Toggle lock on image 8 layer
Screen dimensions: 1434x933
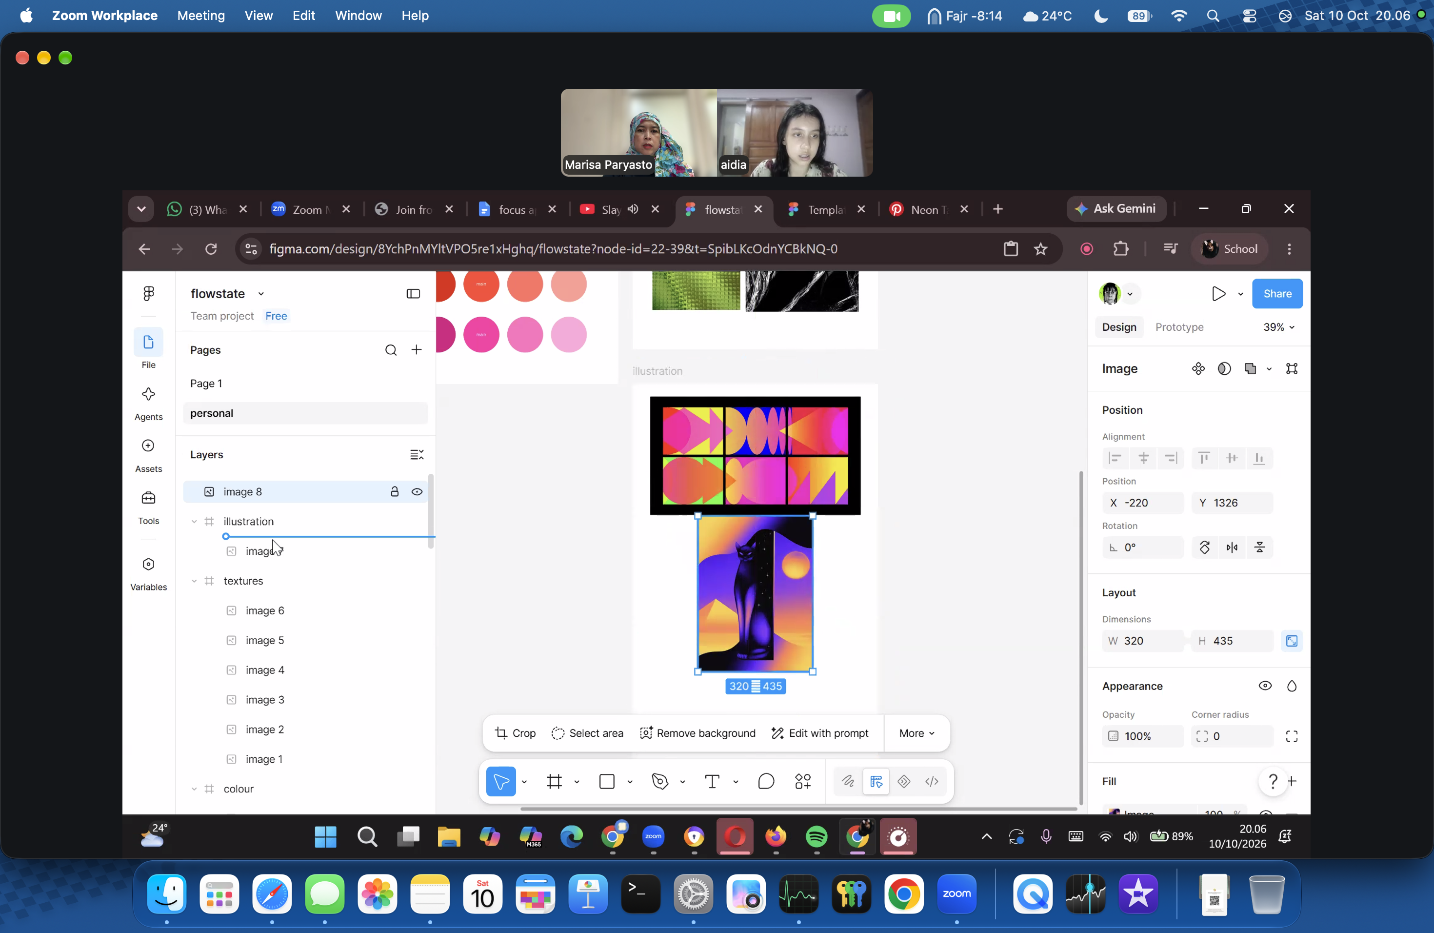coord(395,491)
